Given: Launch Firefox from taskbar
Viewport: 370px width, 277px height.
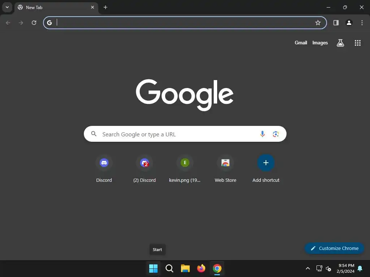Looking at the screenshot, I should click(x=201, y=268).
